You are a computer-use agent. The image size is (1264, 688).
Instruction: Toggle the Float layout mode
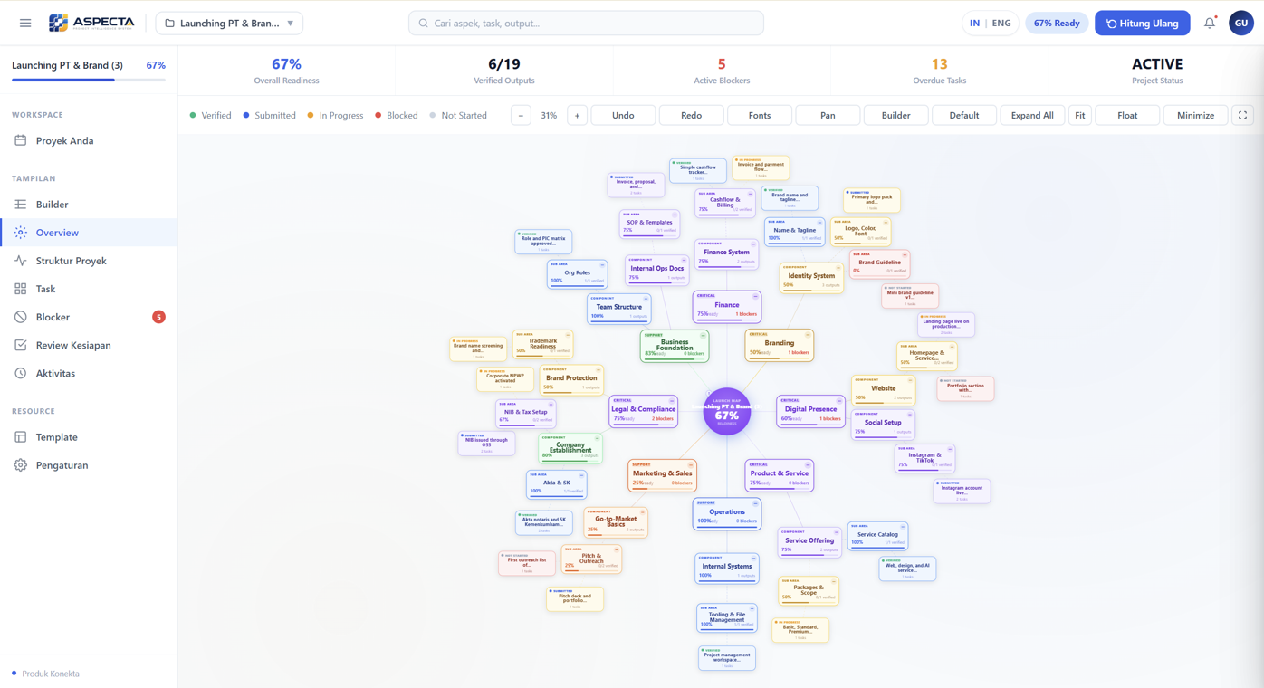pos(1127,115)
